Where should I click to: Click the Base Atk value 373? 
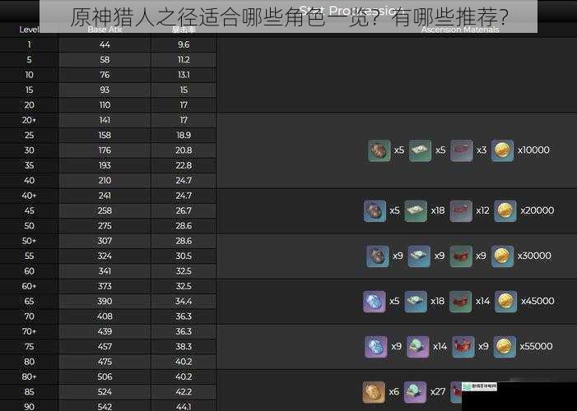coord(105,286)
